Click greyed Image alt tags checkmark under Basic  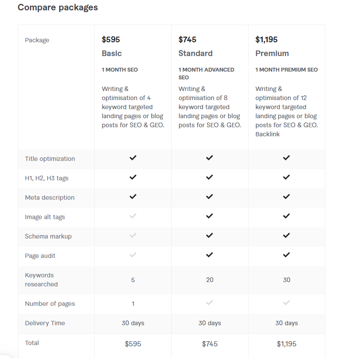tap(133, 216)
